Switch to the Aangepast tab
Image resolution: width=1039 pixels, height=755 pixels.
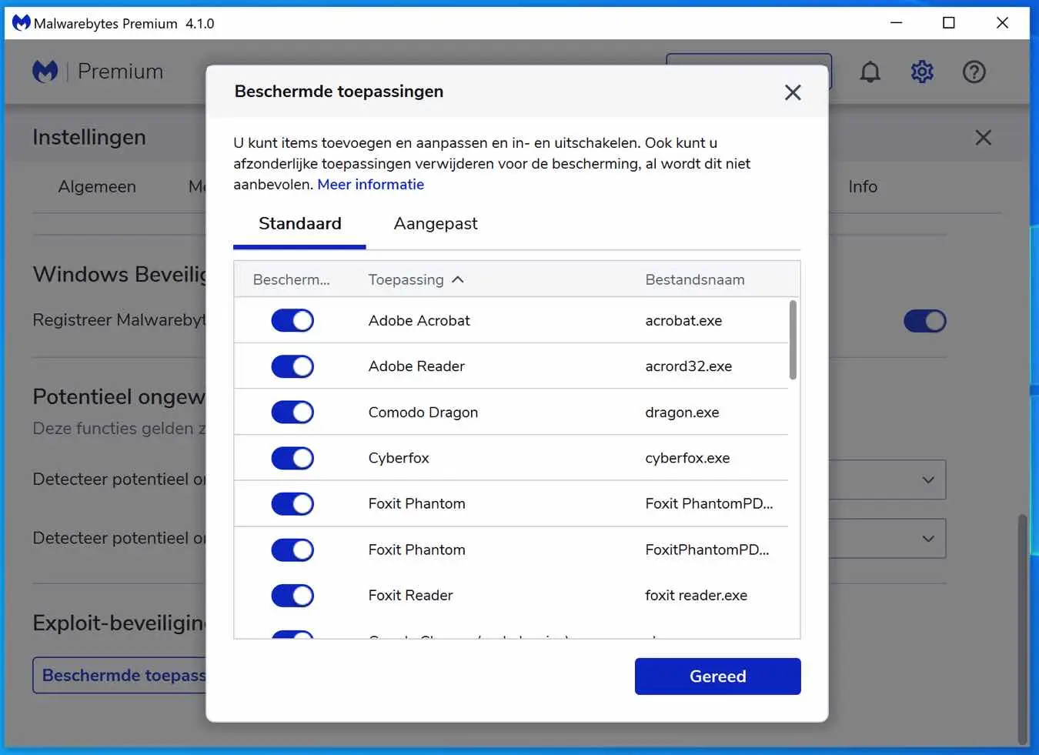point(436,224)
